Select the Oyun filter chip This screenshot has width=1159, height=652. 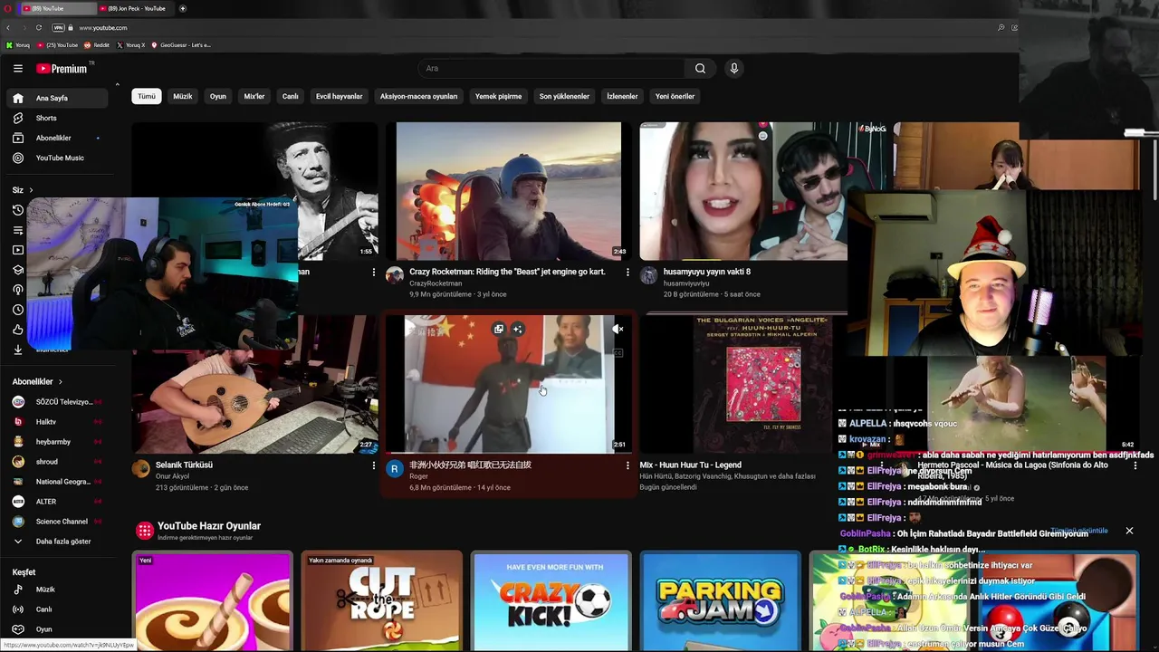point(218,96)
